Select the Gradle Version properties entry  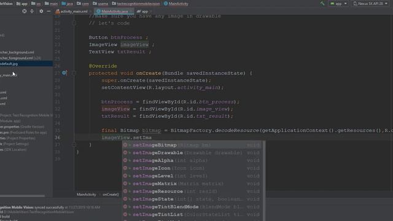[x=22, y=127]
